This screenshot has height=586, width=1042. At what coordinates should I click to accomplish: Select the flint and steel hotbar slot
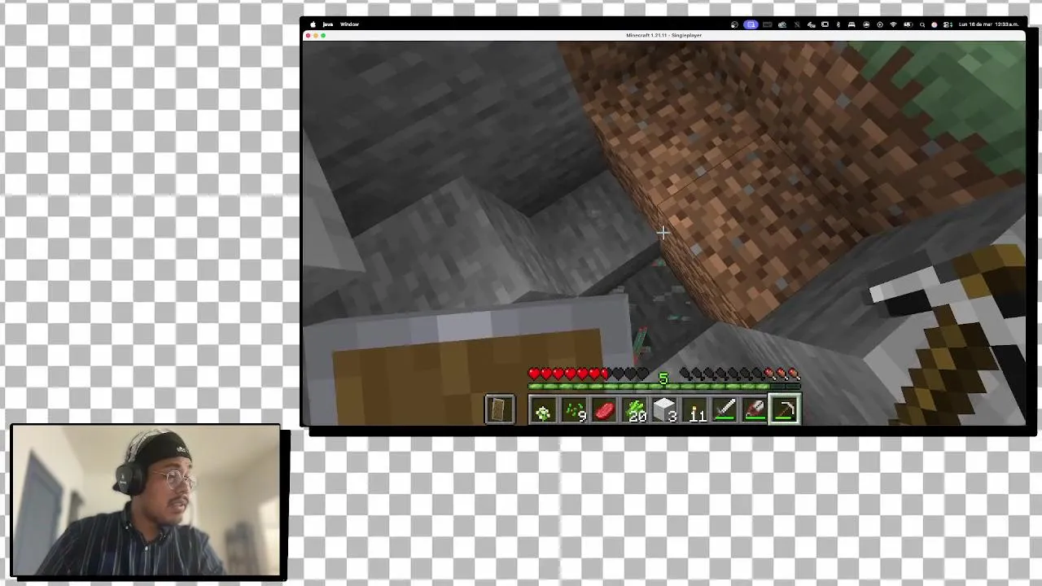pos(755,410)
